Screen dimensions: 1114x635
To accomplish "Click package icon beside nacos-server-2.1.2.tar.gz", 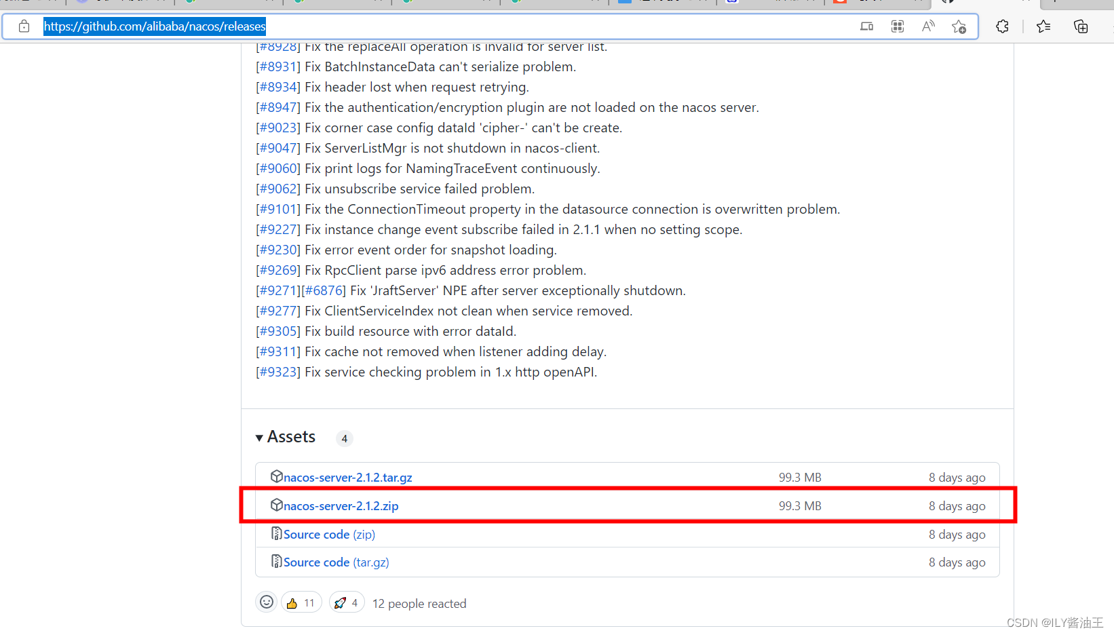I will click(276, 476).
